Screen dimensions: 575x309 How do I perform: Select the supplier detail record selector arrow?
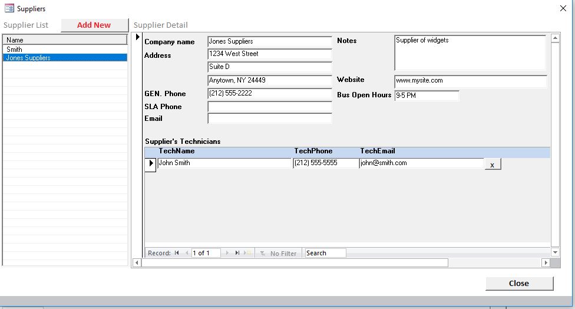137,37
